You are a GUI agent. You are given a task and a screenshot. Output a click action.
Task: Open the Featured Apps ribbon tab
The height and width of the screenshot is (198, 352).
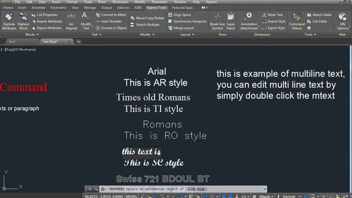[182, 8]
